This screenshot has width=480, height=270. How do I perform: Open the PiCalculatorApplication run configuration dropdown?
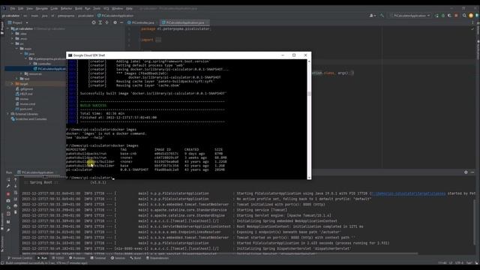tap(410, 16)
